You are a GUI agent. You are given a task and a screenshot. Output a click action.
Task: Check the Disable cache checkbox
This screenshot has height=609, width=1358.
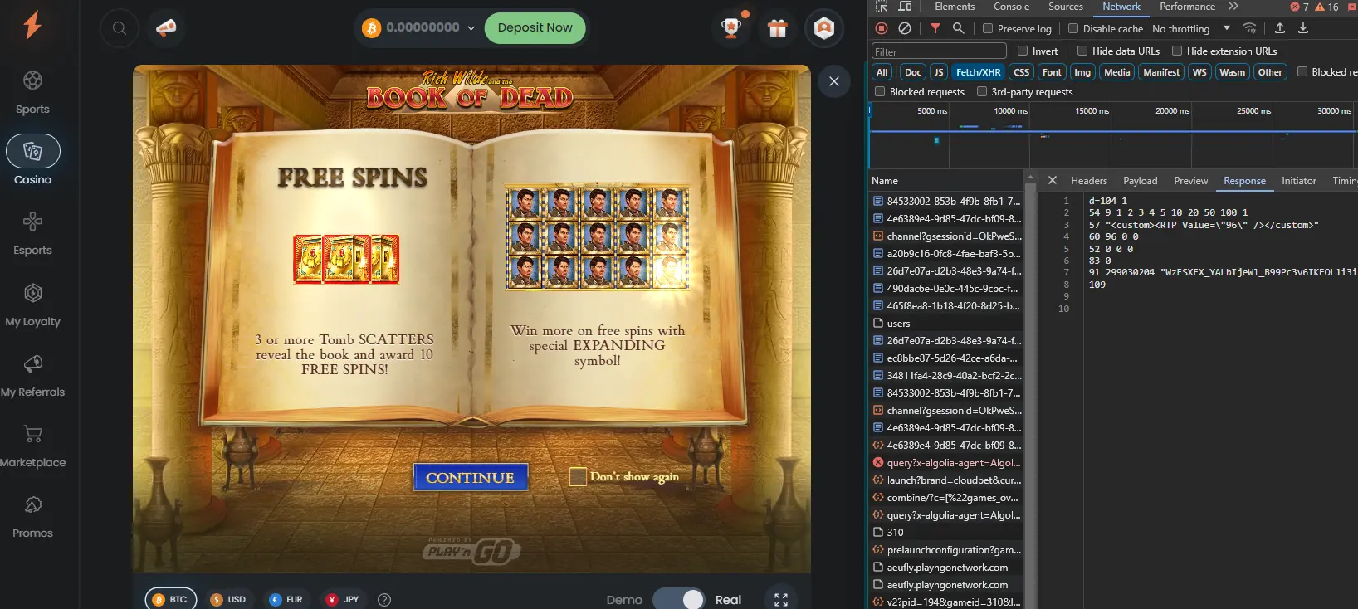(1073, 28)
